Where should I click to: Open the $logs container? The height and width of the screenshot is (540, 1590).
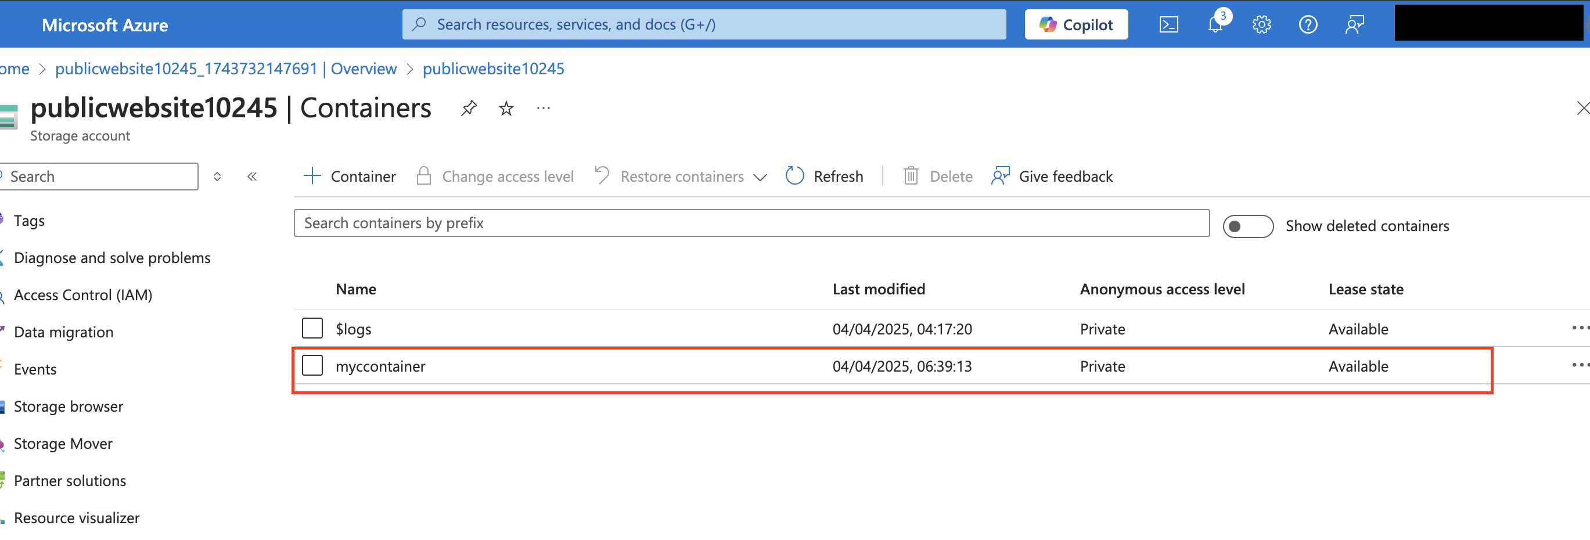point(353,330)
